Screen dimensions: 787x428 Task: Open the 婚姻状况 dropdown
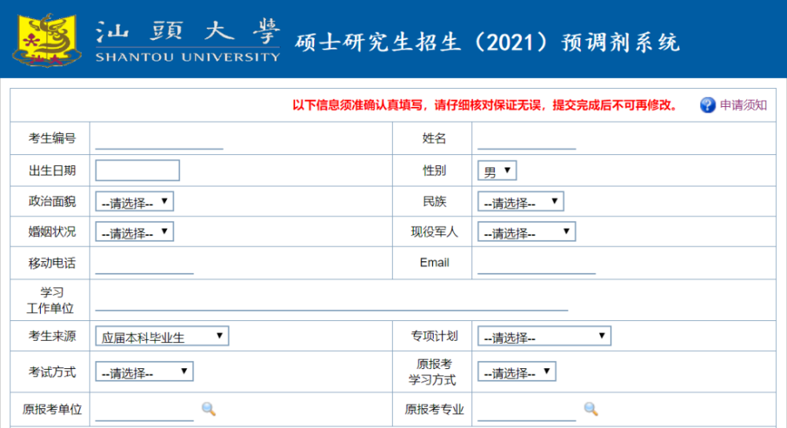pyautogui.click(x=135, y=232)
